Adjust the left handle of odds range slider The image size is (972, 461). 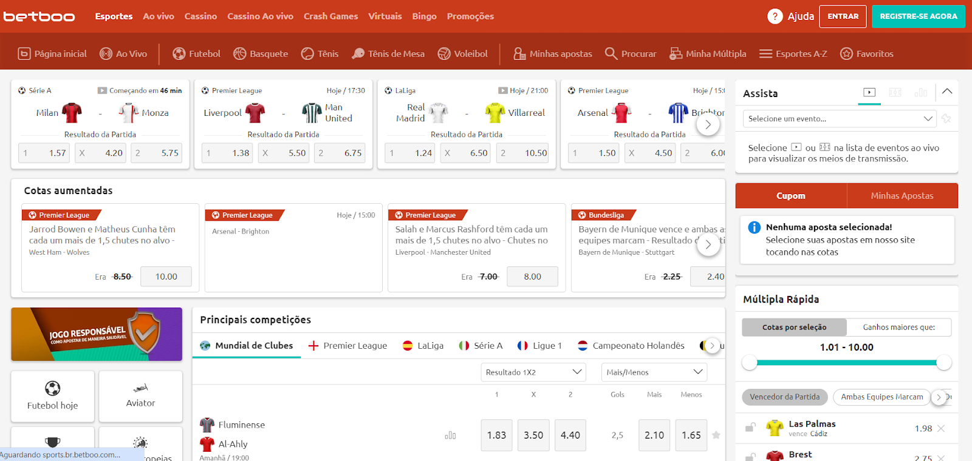[750, 363]
